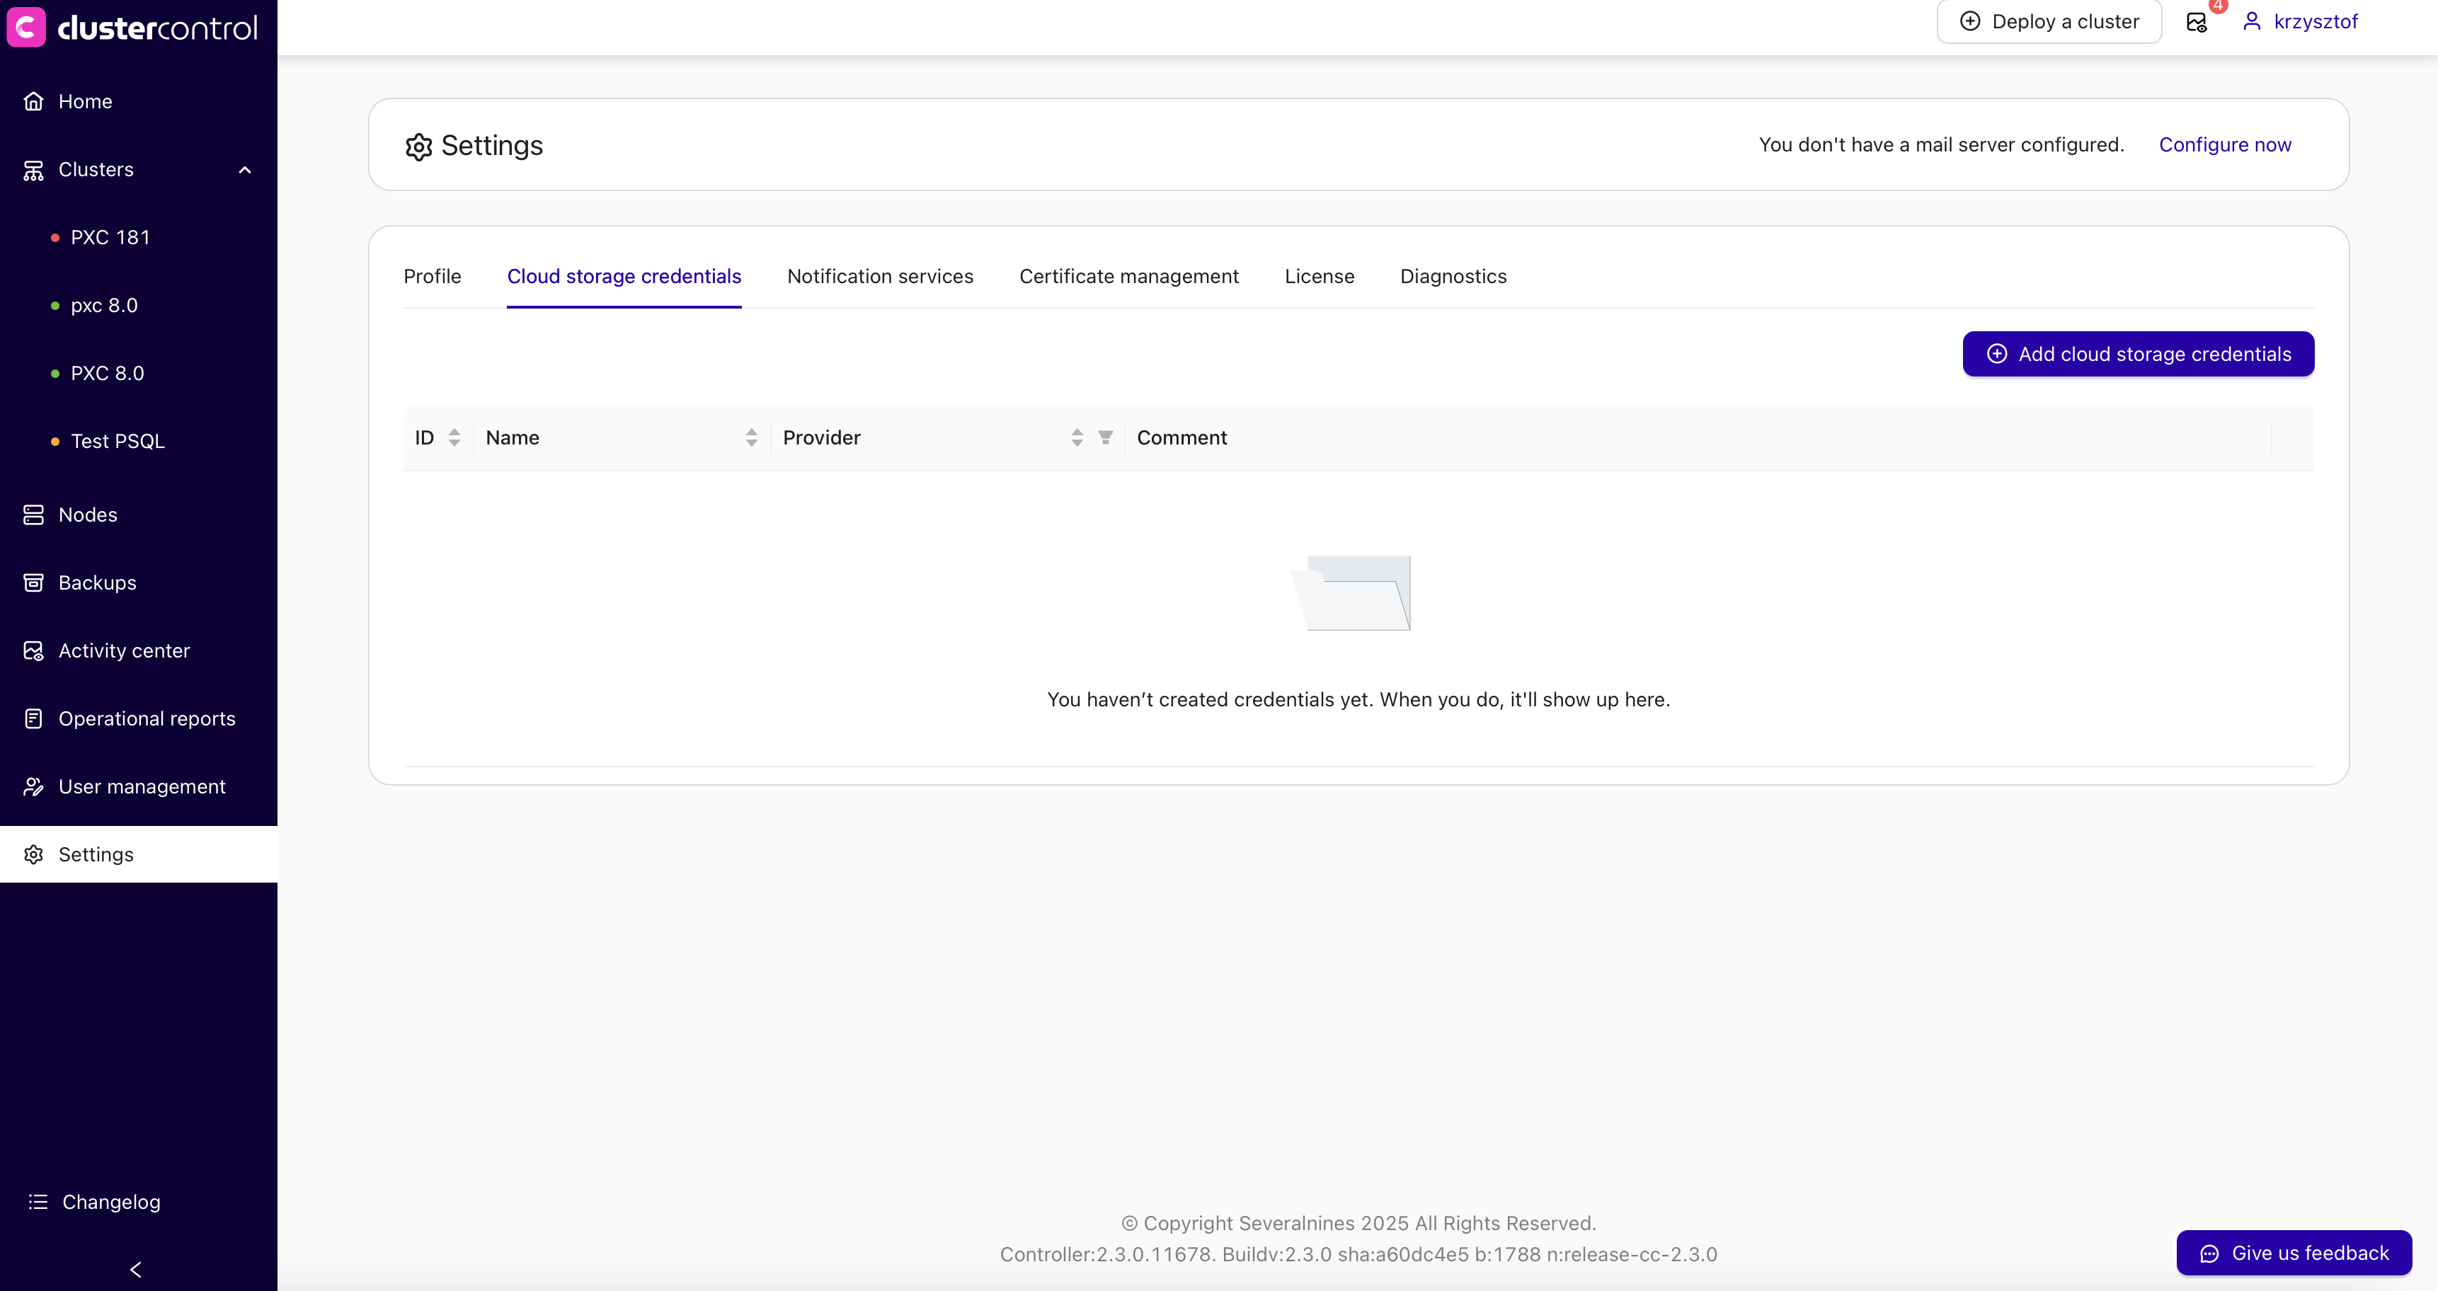Image resolution: width=2438 pixels, height=1291 pixels.
Task: Switch to the Notification services tab
Action: 879,276
